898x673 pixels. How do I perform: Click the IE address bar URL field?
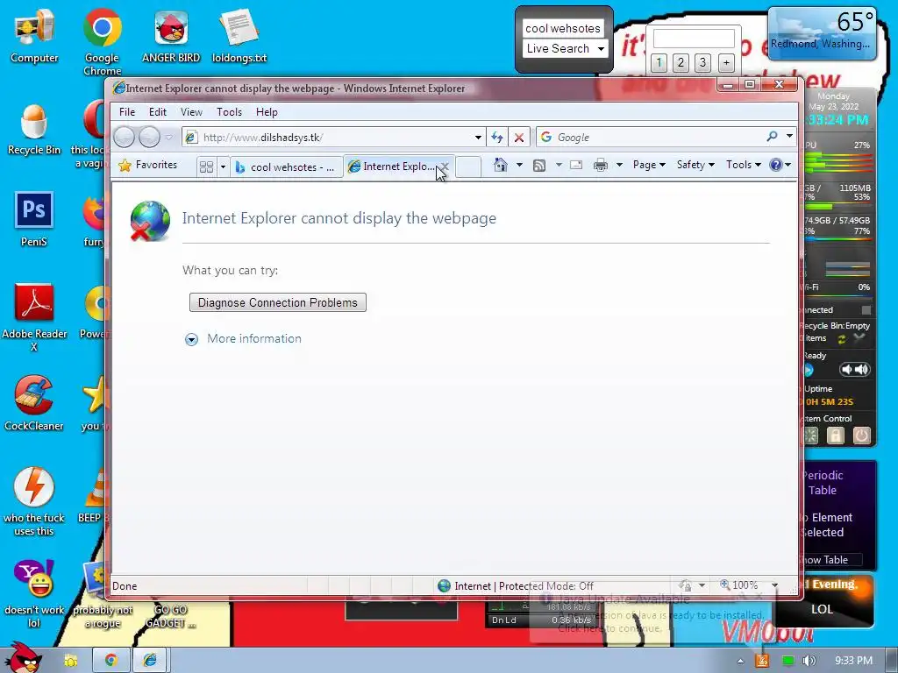point(335,138)
